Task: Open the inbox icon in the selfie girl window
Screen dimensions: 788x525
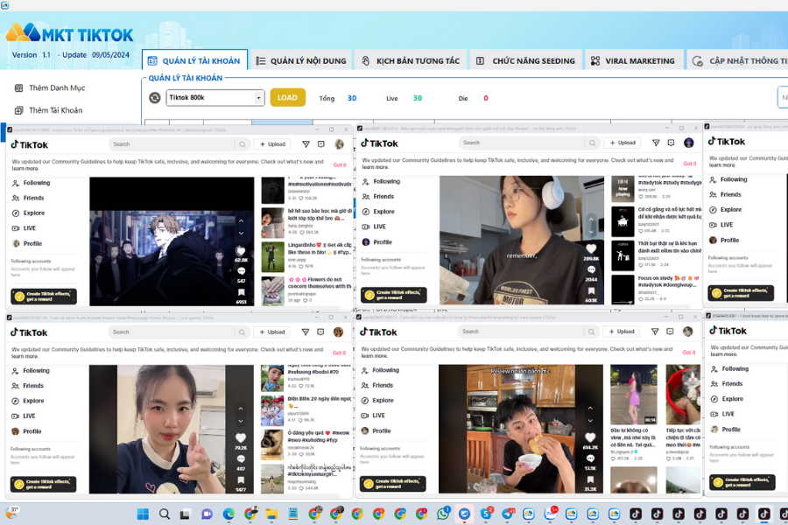Action: [x=320, y=332]
